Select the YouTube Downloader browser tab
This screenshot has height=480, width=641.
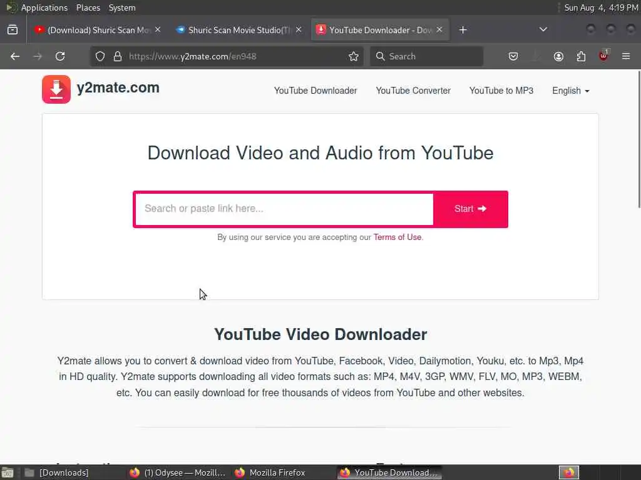[380, 30]
